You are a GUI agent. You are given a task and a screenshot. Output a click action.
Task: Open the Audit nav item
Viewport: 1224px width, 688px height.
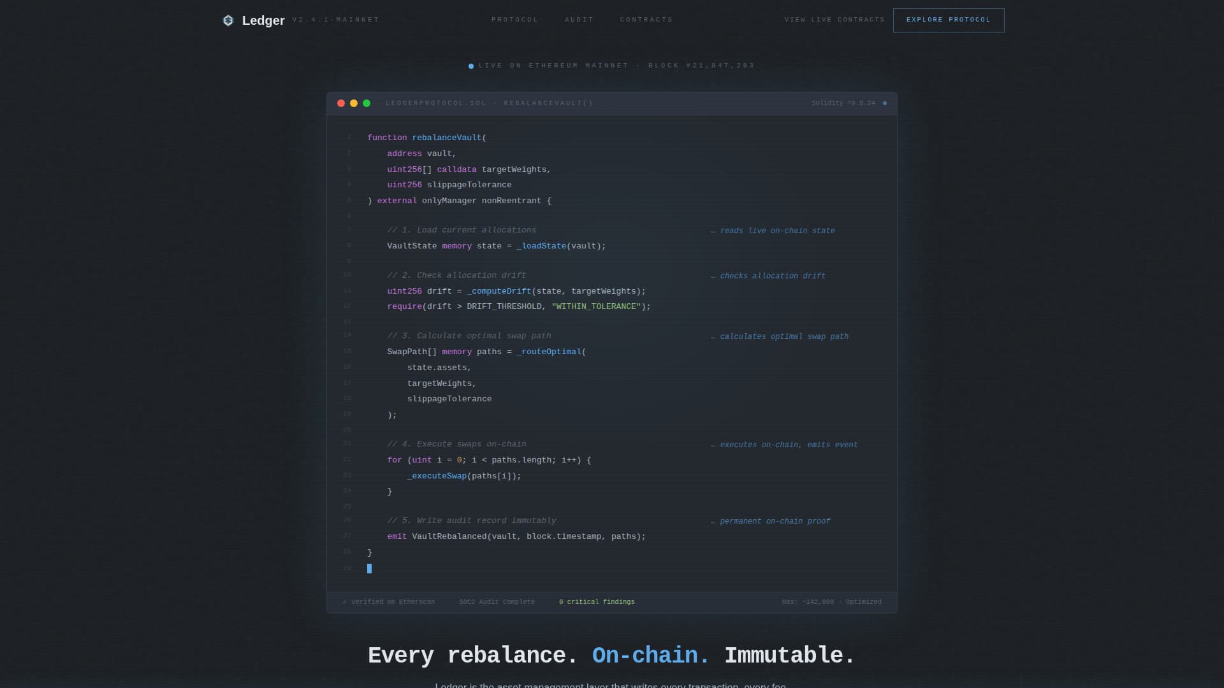[579, 20]
